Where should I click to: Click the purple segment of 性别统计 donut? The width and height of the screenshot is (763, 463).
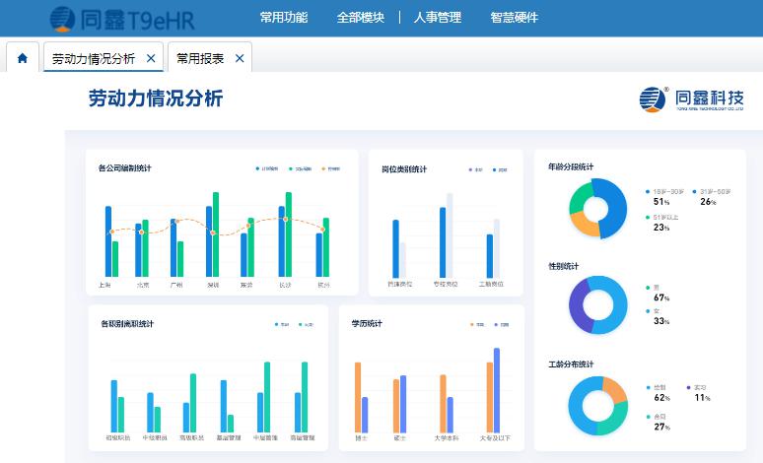[578, 305]
